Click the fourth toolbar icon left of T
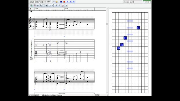Viewport: 180px width, 101px height. pyautogui.click(x=41, y=5)
